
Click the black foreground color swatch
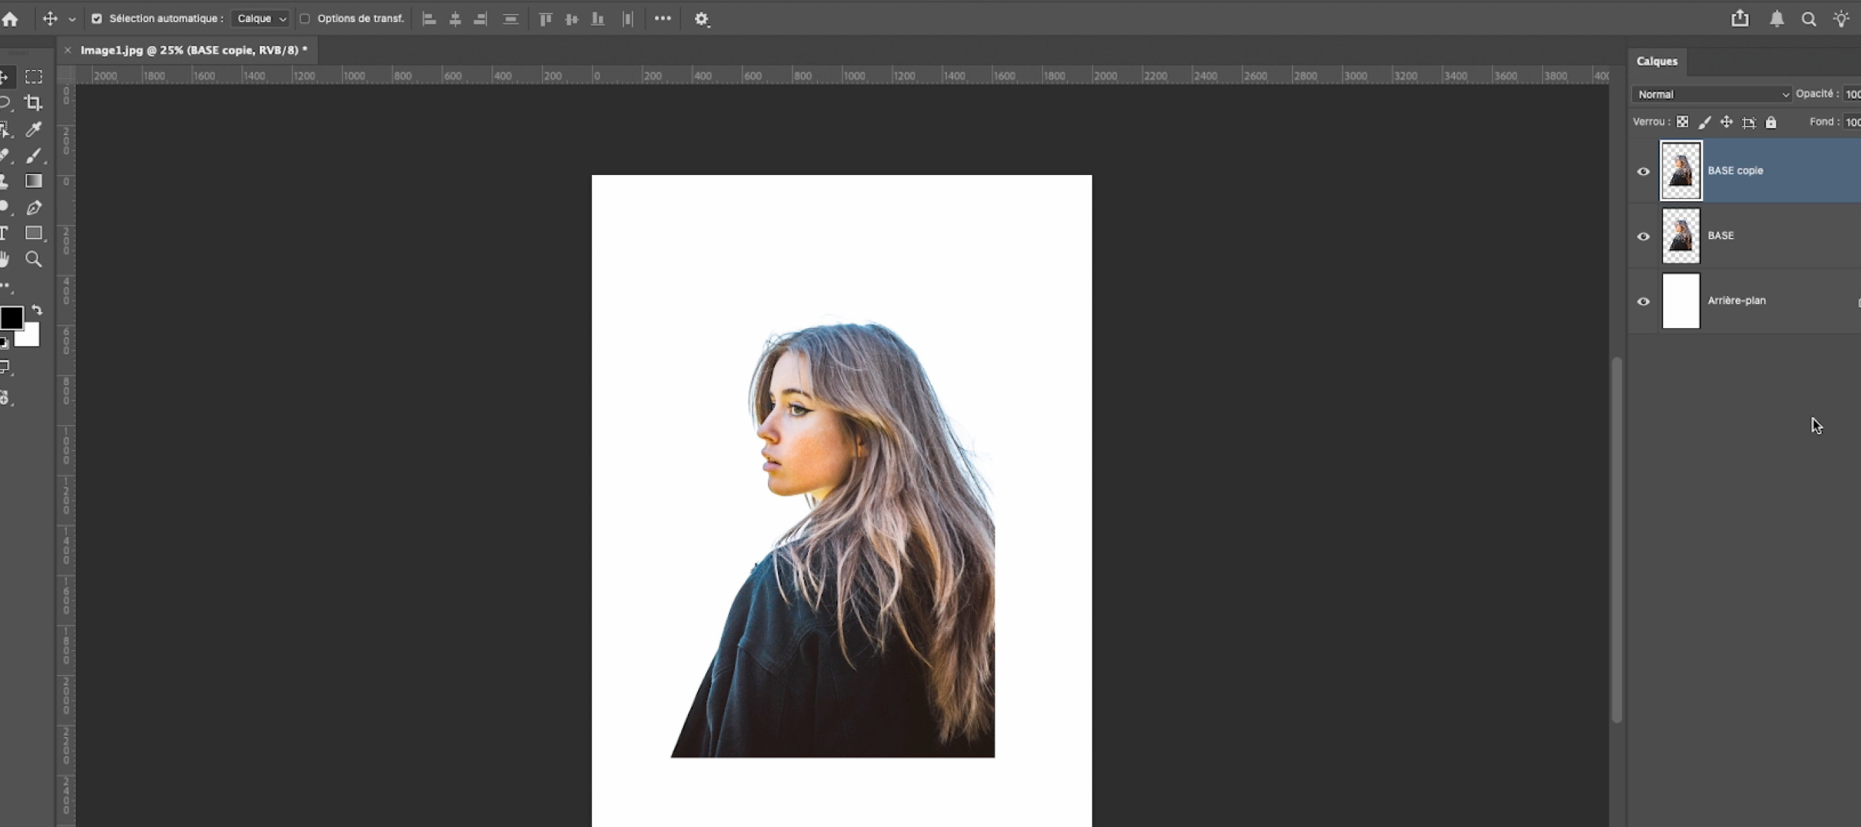coord(11,317)
